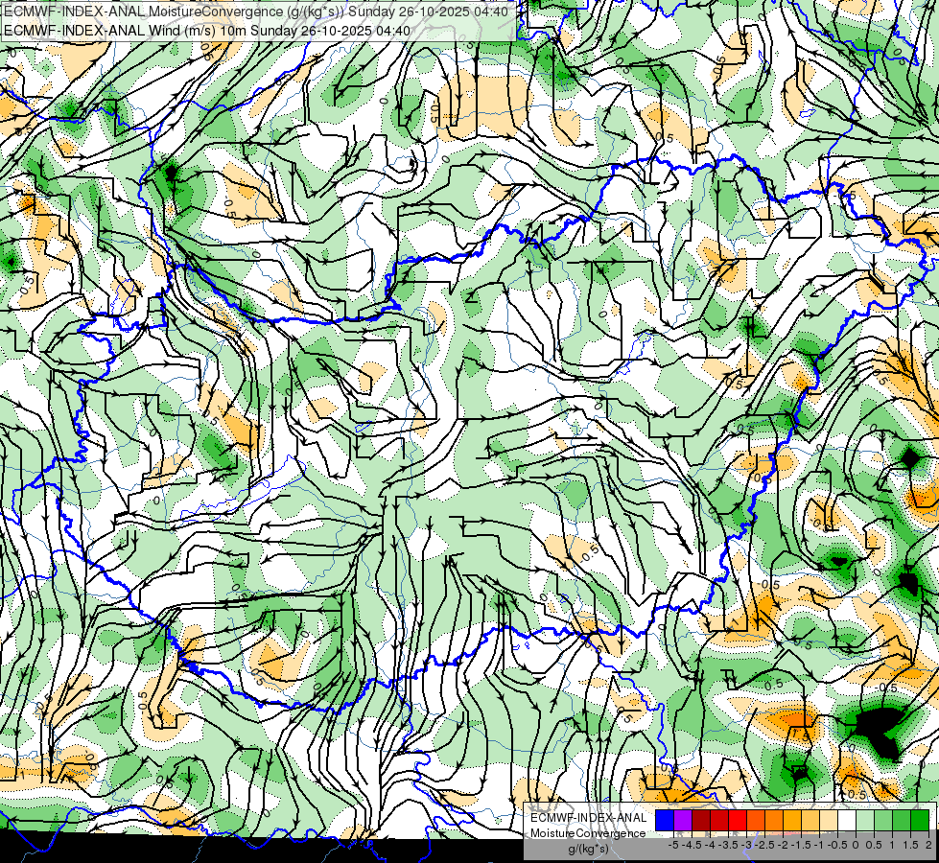This screenshot has height=863, width=939.
Task: Click the Wind (m/s) 10m title line
Action: point(206,31)
